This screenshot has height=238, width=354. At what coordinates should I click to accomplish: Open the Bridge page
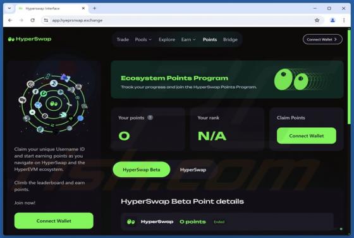pos(230,39)
